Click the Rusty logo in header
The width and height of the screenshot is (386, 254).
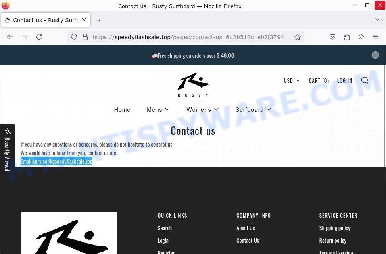pyautogui.click(x=193, y=84)
